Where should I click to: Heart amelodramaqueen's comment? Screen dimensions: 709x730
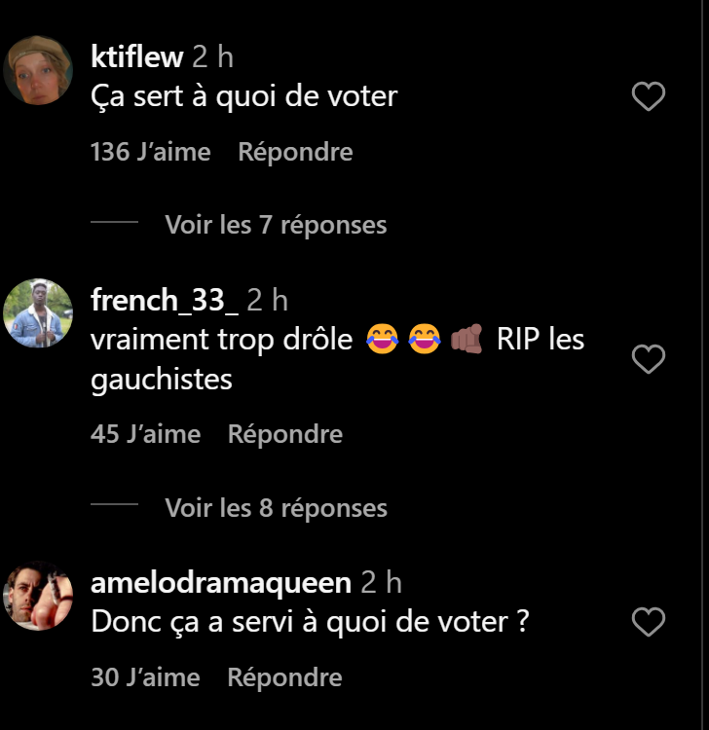649,622
